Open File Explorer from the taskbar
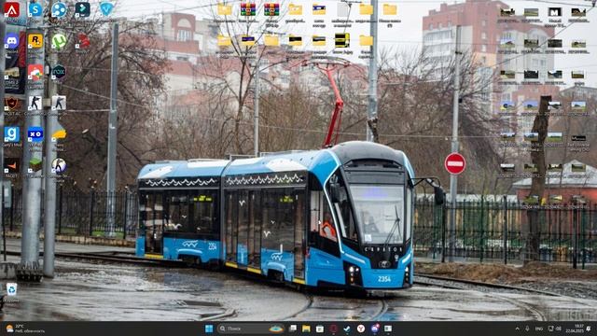Screen dimensions: 597x336 click(306, 329)
